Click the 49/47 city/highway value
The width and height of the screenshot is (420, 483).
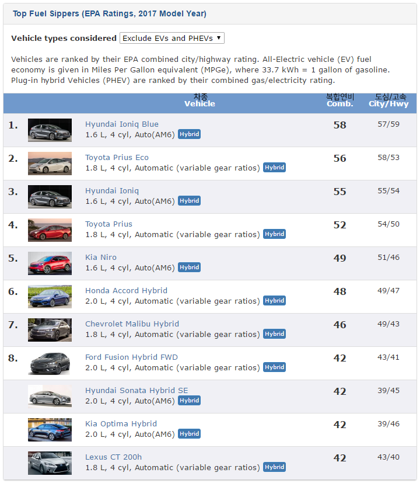tap(388, 290)
